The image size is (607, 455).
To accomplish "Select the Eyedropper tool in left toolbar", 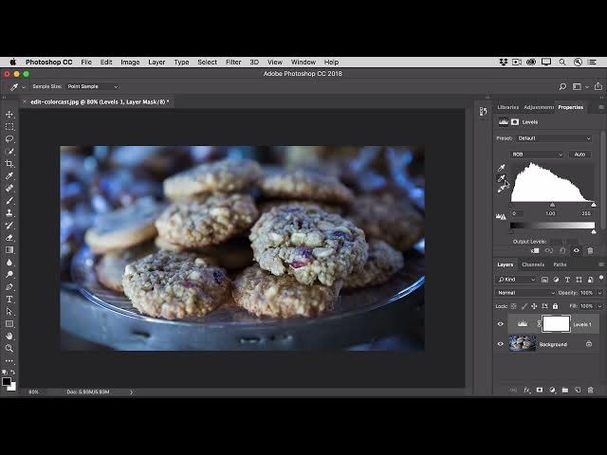I will 9,176.
